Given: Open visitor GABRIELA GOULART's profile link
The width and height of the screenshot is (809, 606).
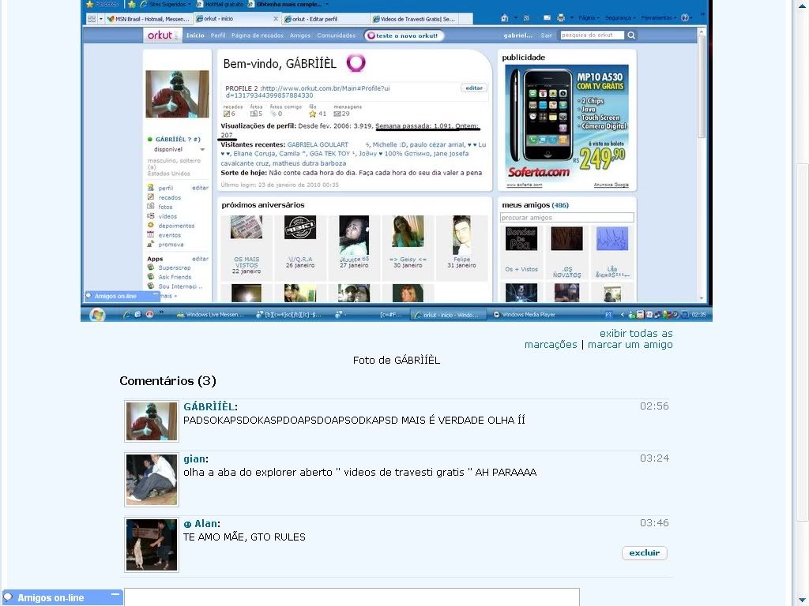Looking at the screenshot, I should click(318, 145).
